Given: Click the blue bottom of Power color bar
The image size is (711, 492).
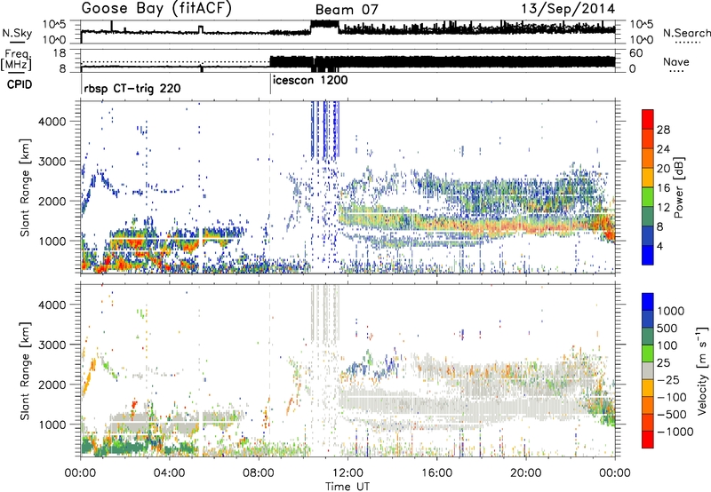Looking at the screenshot, I should pos(648,256).
